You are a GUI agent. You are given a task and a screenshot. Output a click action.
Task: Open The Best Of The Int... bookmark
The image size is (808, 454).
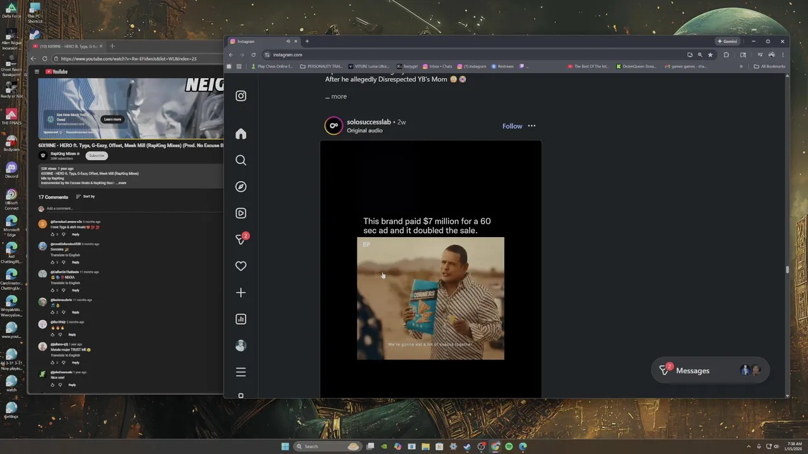[x=588, y=66]
